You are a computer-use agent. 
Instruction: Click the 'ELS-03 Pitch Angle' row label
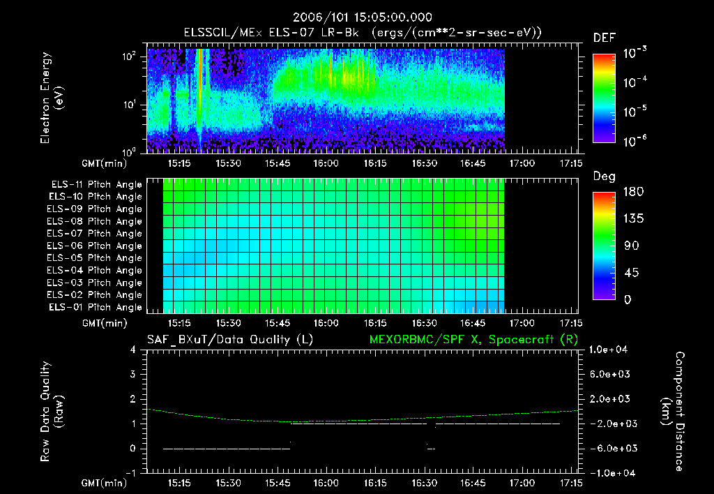click(95, 283)
